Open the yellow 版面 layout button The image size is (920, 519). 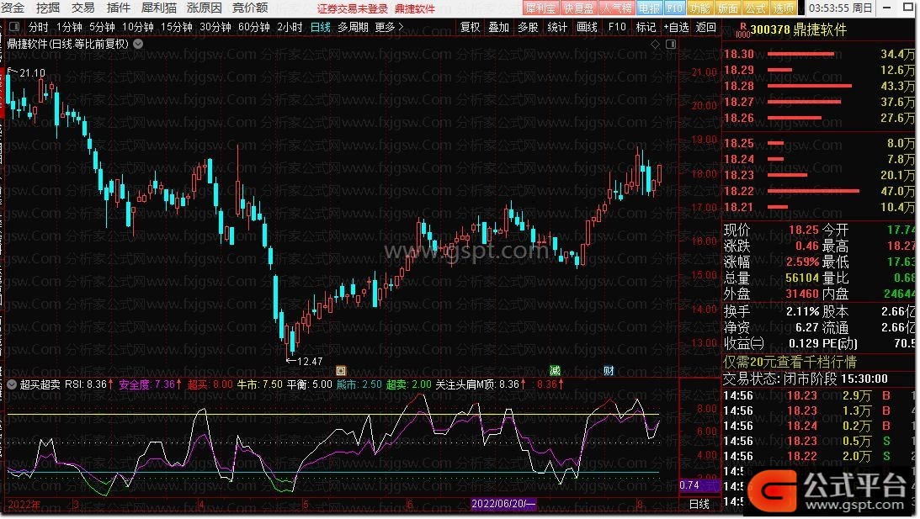[x=727, y=8]
